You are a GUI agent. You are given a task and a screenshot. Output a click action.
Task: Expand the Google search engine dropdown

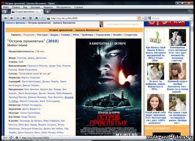(x=191, y=18)
